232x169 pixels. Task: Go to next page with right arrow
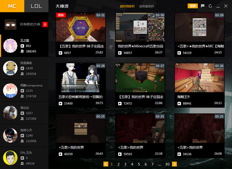point(174,164)
